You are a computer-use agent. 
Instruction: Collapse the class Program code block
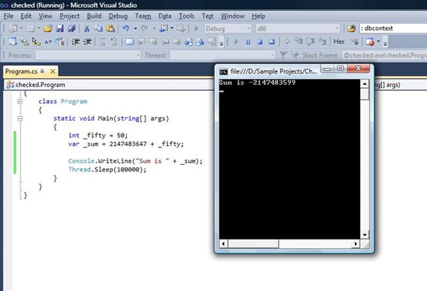20,101
